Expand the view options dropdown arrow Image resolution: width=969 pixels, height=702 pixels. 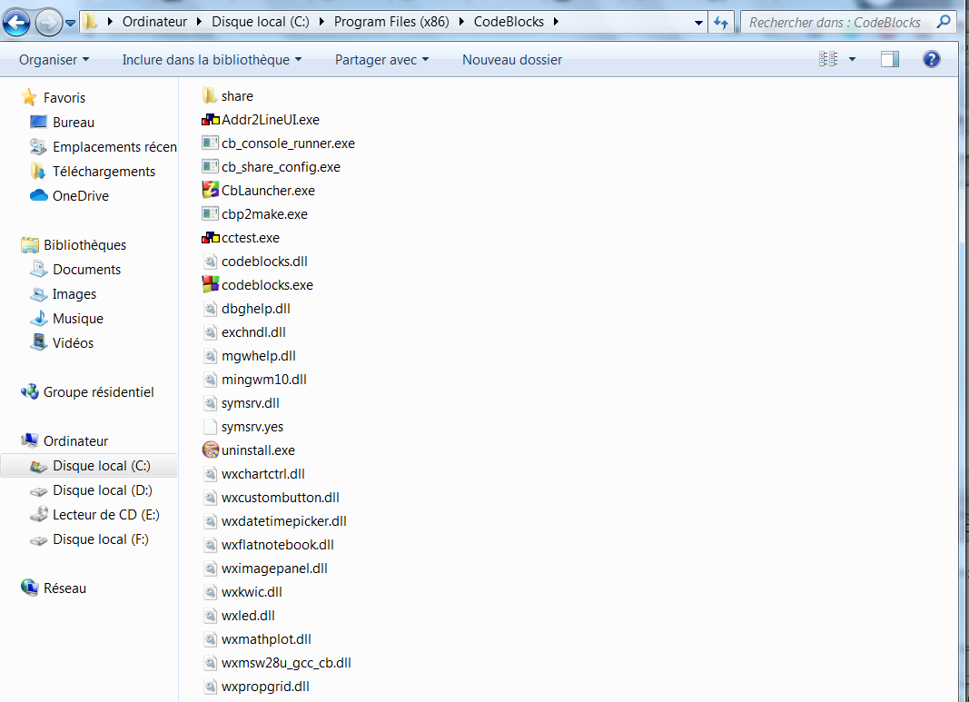pyautogui.click(x=852, y=60)
